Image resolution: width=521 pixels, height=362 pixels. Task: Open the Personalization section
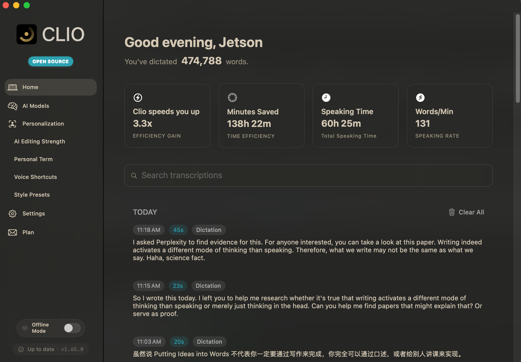click(43, 124)
